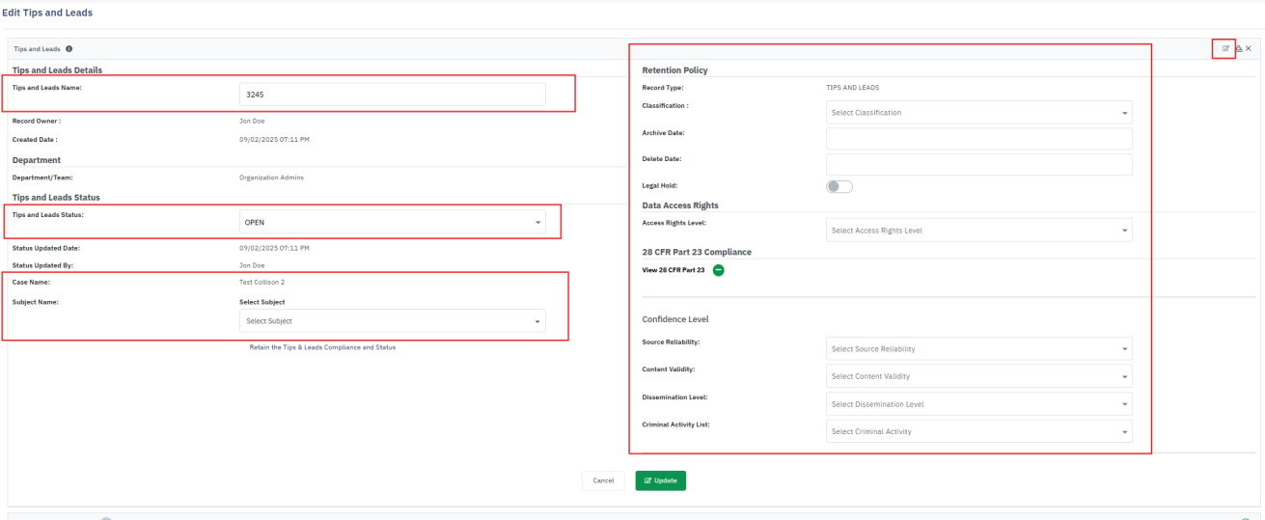Click the Tips and Leads info icon

pyautogui.click(x=69, y=49)
